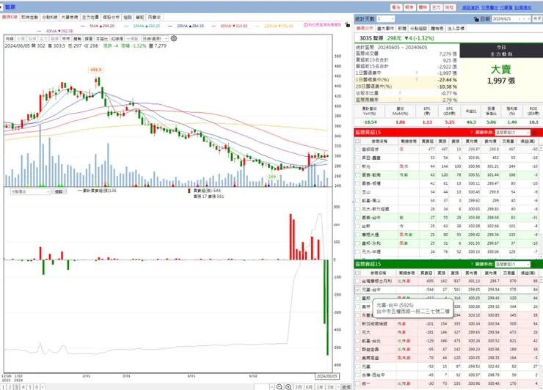Check the 新加坡商瑞銀 row checkbox
Image resolution: width=543 pixels, height=390 pixels.
(357, 324)
